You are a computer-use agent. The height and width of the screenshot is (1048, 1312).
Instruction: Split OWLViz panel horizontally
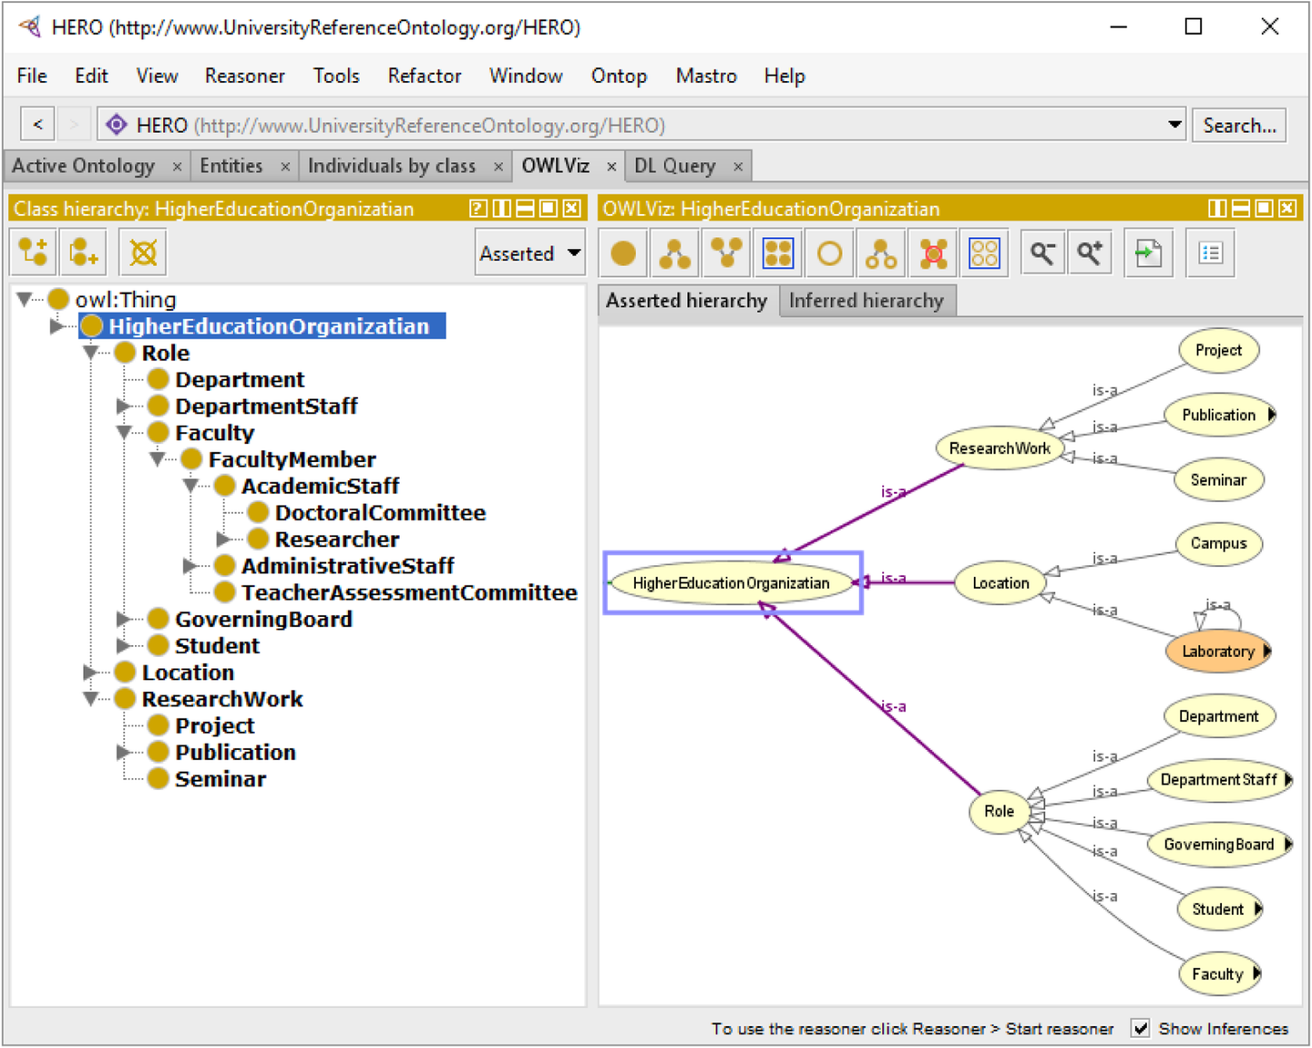click(1241, 209)
